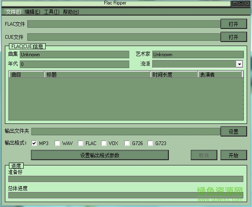Click the 年代 year field

pos(75,64)
